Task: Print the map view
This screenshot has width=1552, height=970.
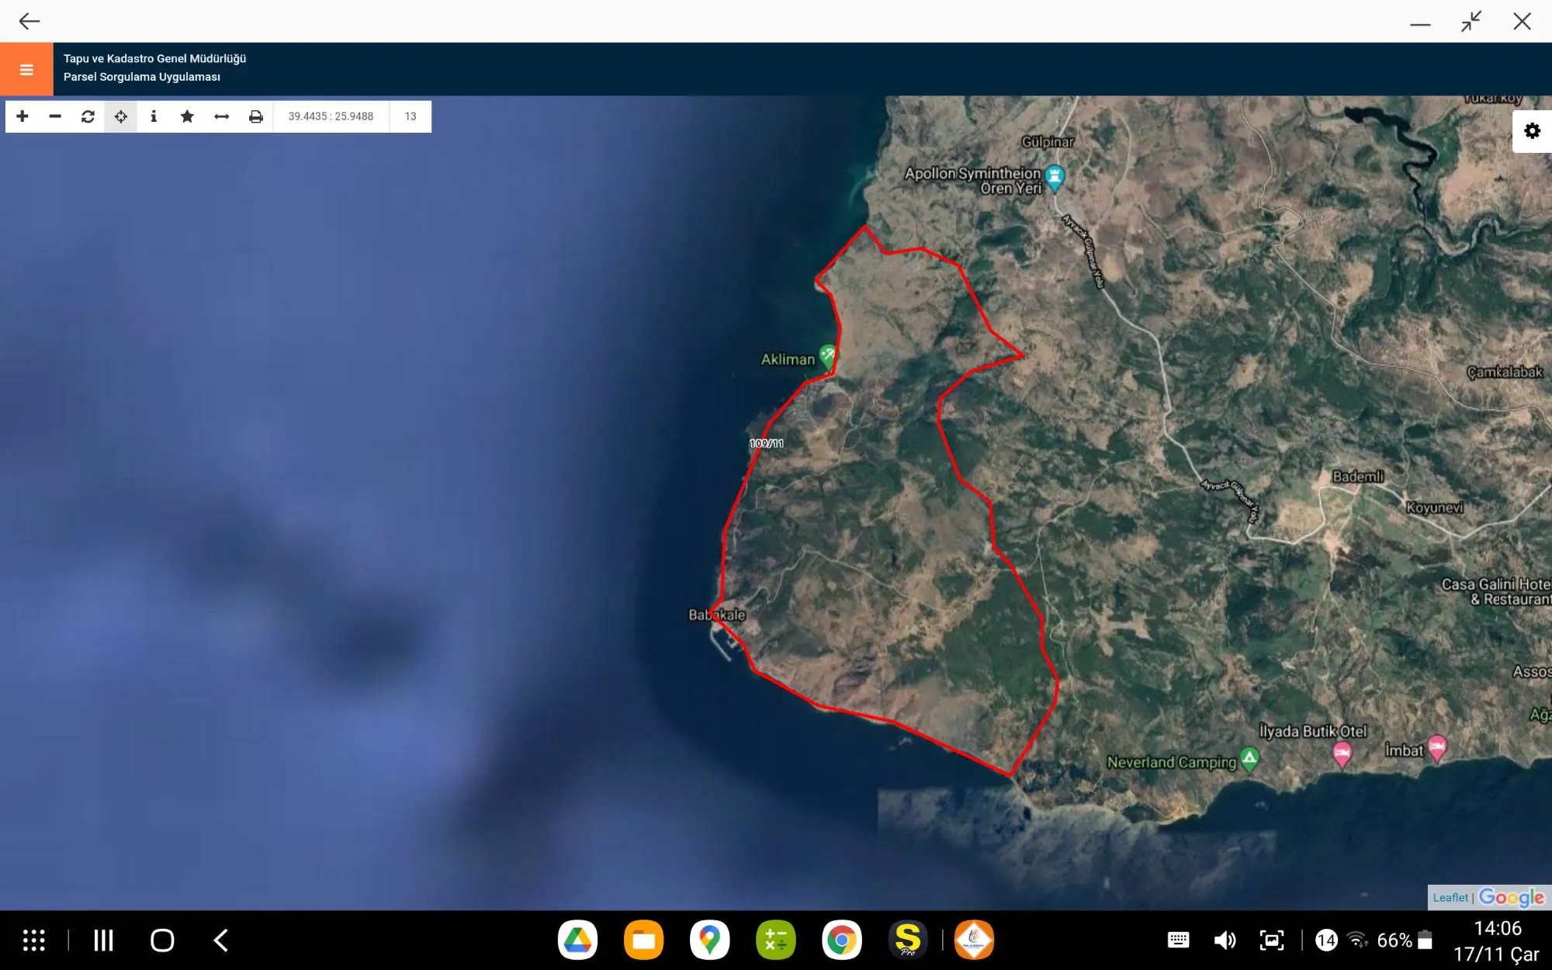Action: point(255,116)
